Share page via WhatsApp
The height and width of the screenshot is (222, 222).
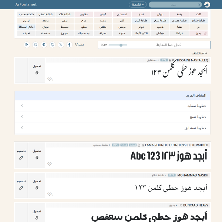(x=52, y=45)
